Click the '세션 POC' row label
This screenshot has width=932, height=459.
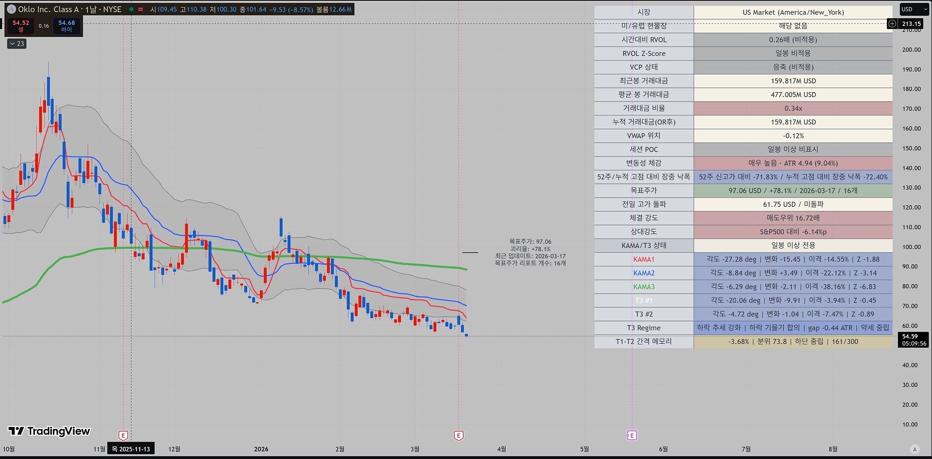(x=644, y=149)
